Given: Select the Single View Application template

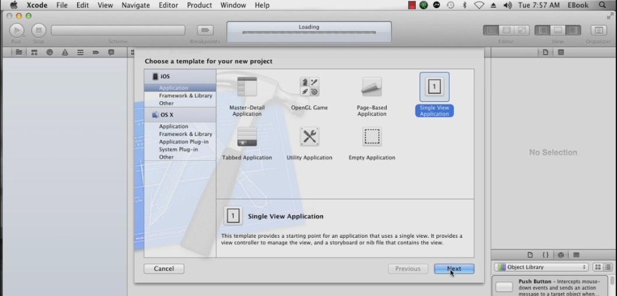Looking at the screenshot, I should click(434, 95).
